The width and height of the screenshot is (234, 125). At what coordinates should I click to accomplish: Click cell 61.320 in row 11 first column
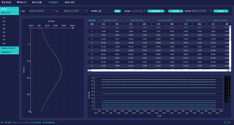tap(103, 66)
